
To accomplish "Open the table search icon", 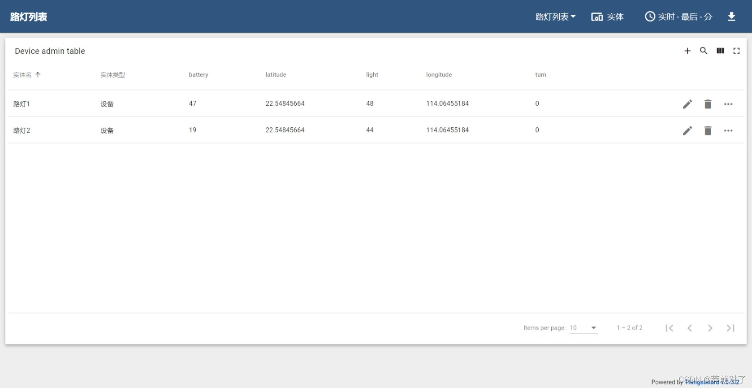I will pos(704,51).
